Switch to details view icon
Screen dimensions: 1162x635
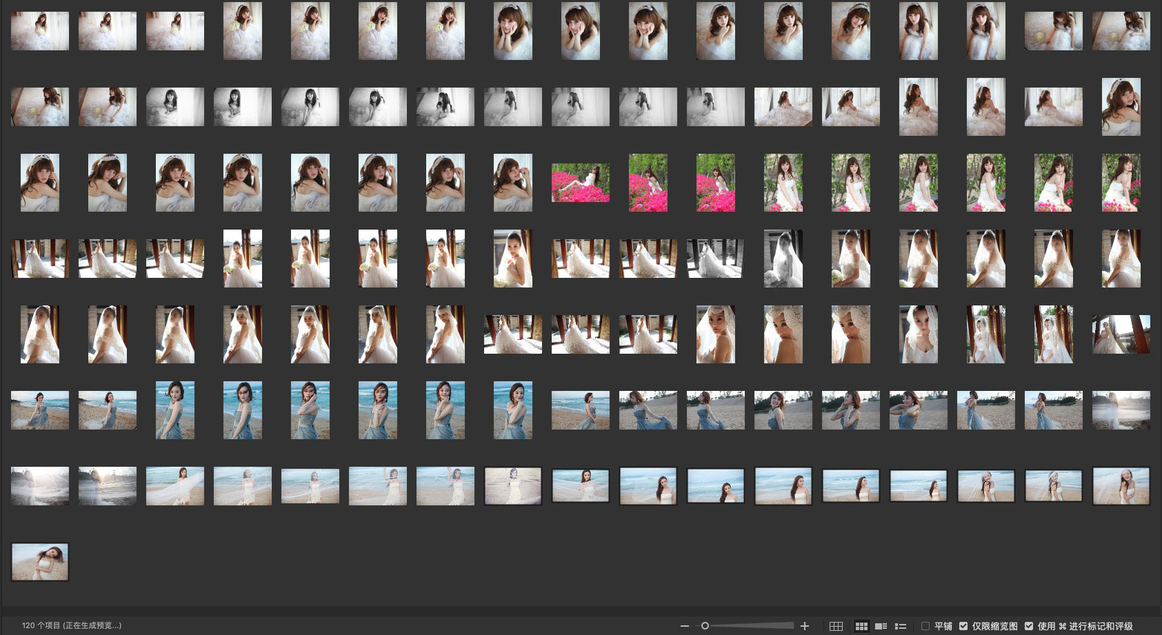pos(881,626)
